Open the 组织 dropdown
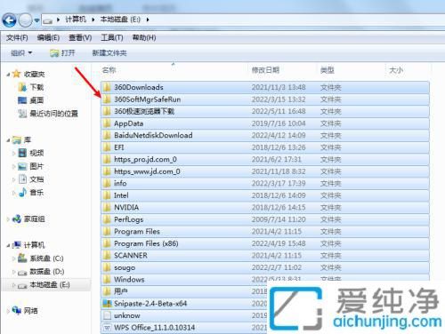Viewport: 445px width, 334px height. (21, 53)
